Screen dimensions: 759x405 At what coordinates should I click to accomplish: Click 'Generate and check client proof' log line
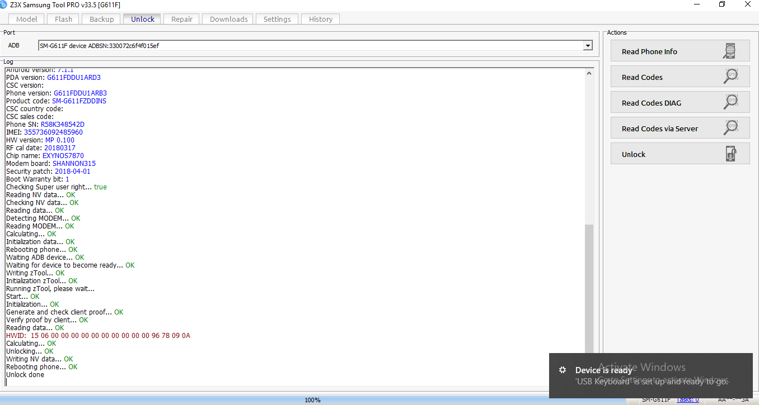click(65, 312)
